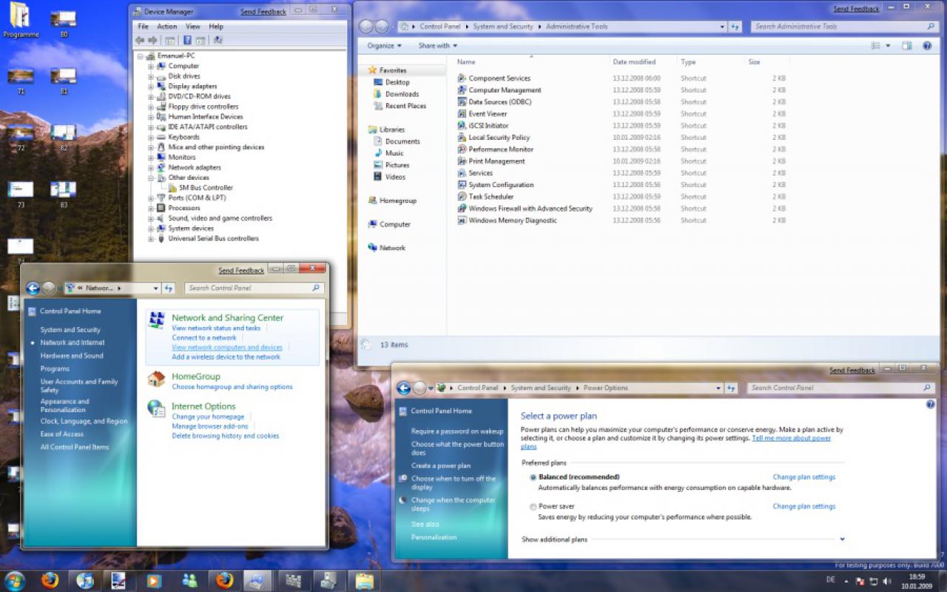This screenshot has width=947, height=592.
Task: Expand Universal Serial Bus controllers
Action: click(x=151, y=238)
